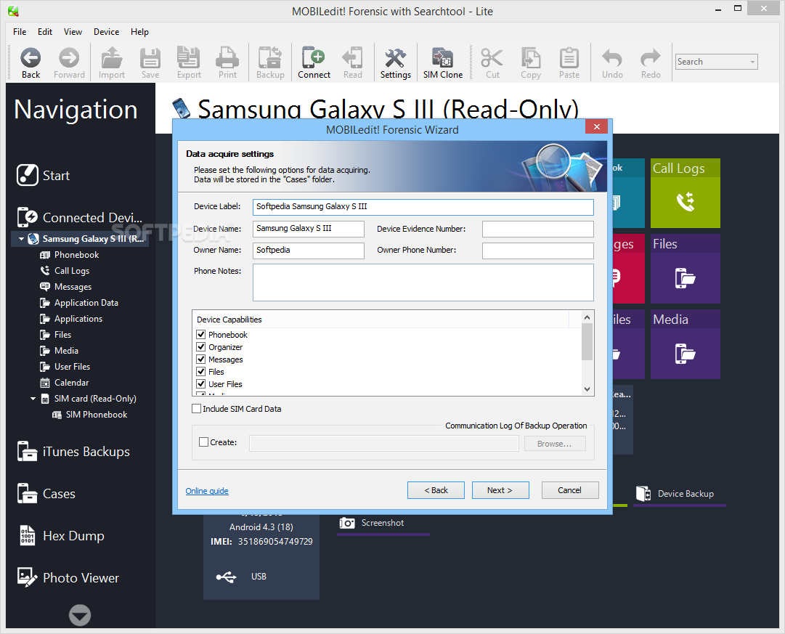Viewport: 785px width, 634px height.
Task: Uncheck the Organizer capability
Action: pos(201,346)
